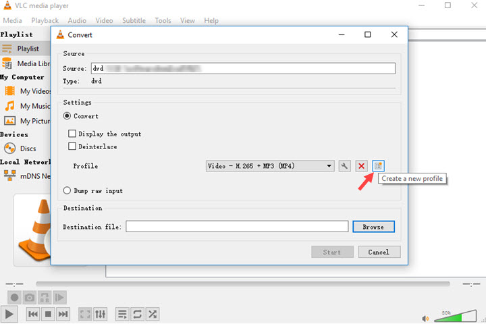The width and height of the screenshot is (486, 324).
Task: Open extended settings equalizer icon
Action: click(100, 314)
